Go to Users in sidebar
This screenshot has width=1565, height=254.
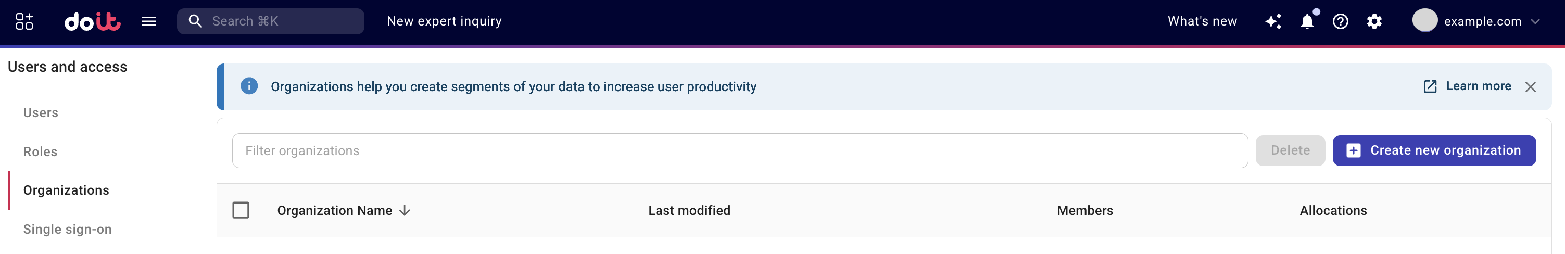[41, 113]
